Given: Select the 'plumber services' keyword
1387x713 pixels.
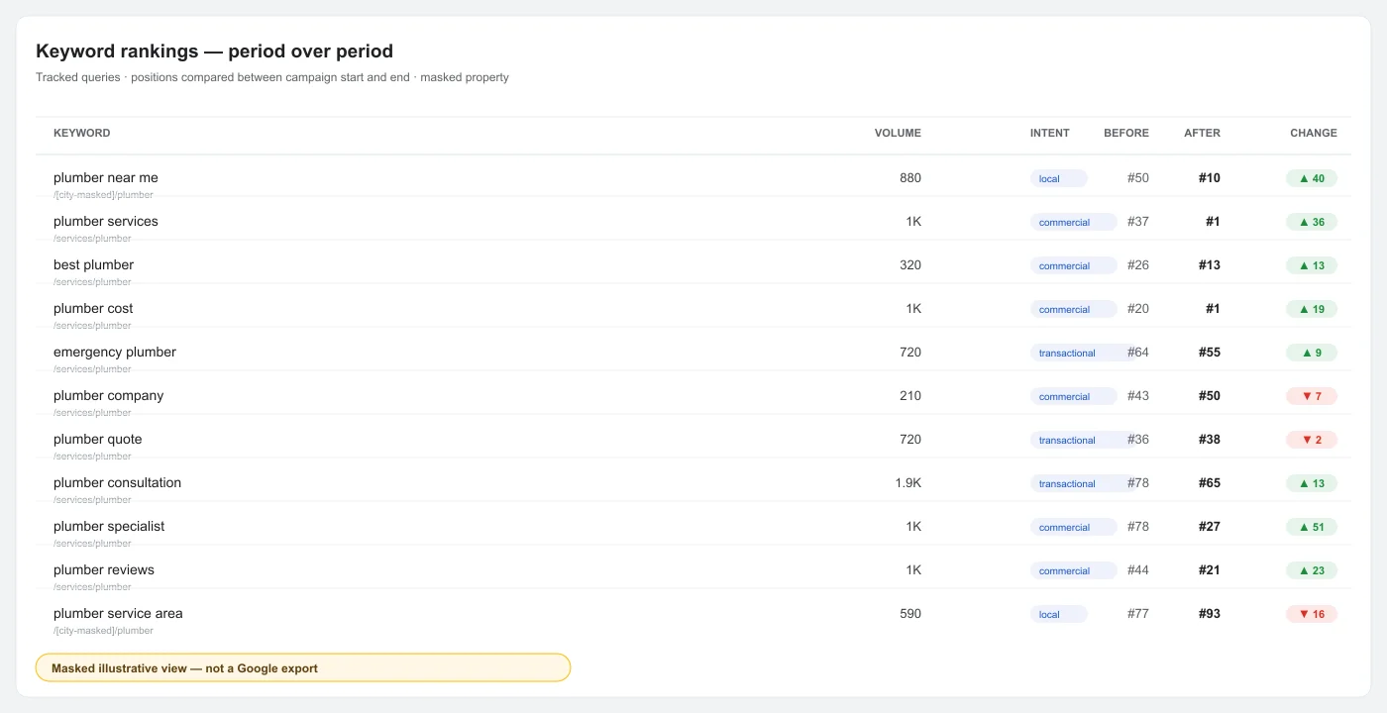Looking at the screenshot, I should click(106, 222).
